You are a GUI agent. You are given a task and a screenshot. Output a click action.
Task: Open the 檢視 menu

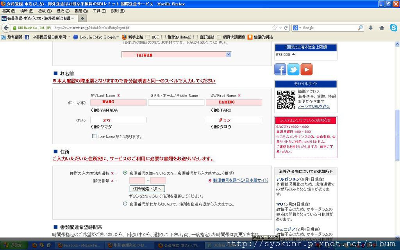pyautogui.click(x=45, y=11)
